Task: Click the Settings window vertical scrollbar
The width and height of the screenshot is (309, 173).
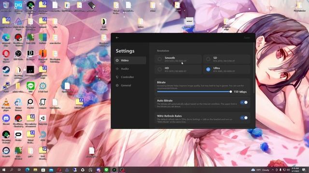Action: tap(254, 68)
